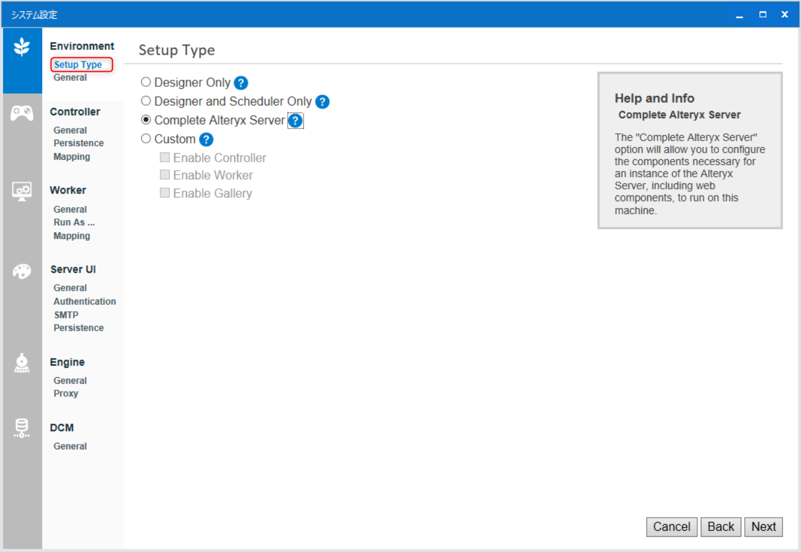
Task: Open SMTP settings under Server UI
Action: [66, 314]
